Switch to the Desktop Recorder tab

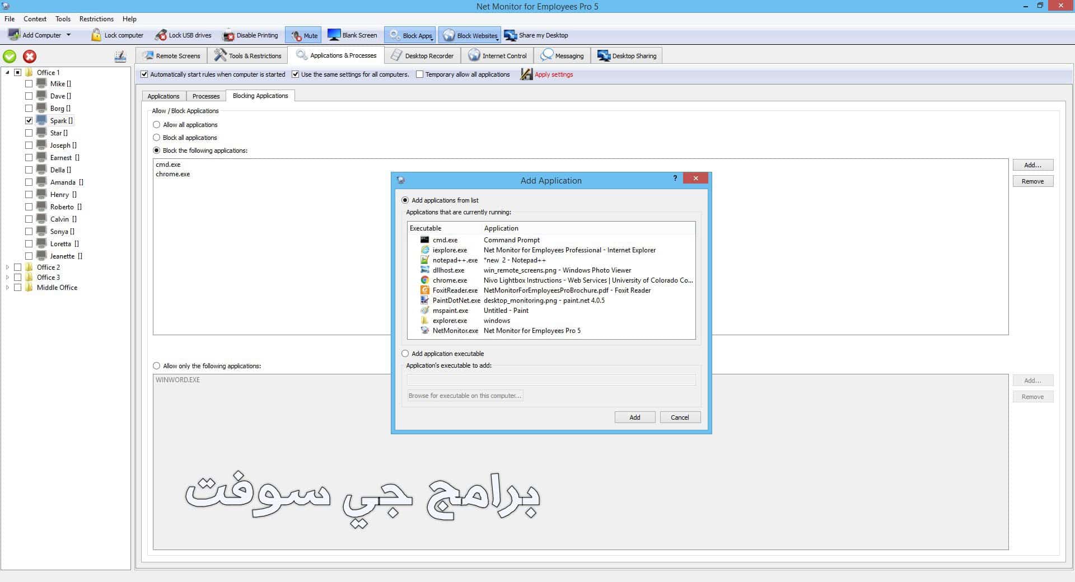422,55
